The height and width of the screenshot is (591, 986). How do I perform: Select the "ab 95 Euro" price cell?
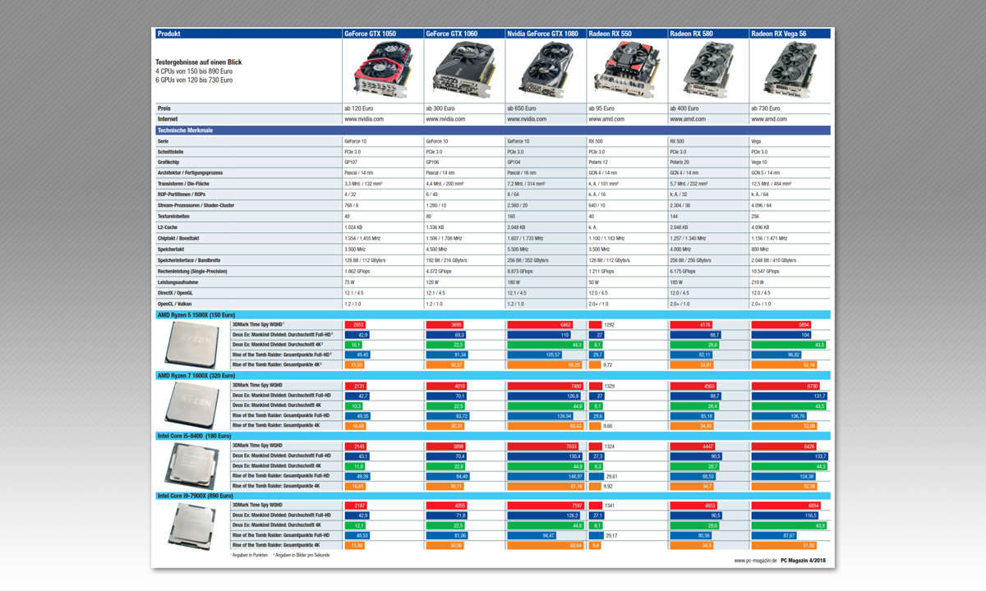[627, 108]
